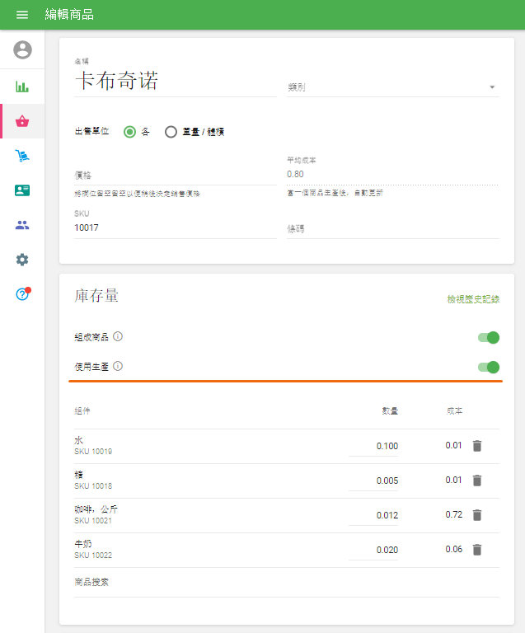Viewport: 525px width, 633px height.
Task: Select the 重量 / 體積 radio option
Action: (x=171, y=132)
